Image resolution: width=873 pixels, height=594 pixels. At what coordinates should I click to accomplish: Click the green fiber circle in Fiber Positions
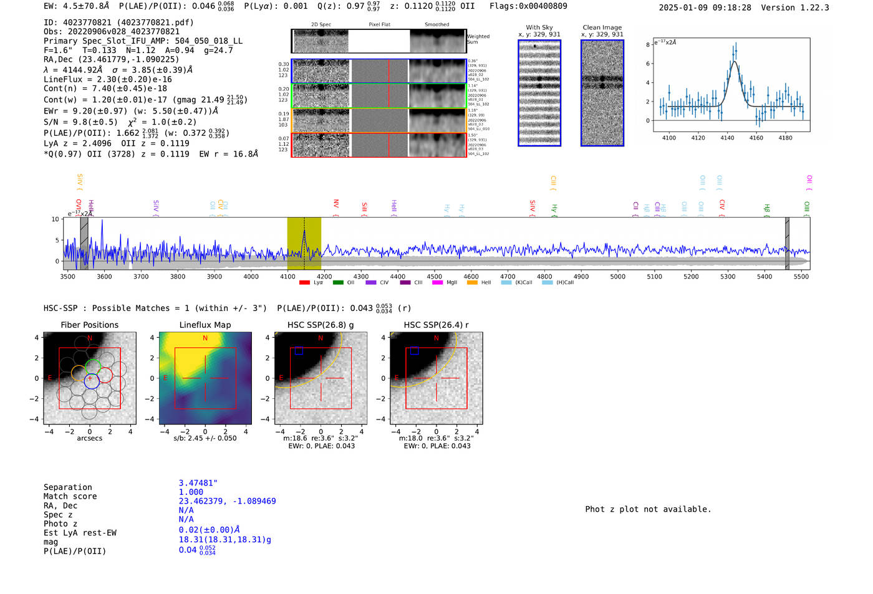[93, 367]
